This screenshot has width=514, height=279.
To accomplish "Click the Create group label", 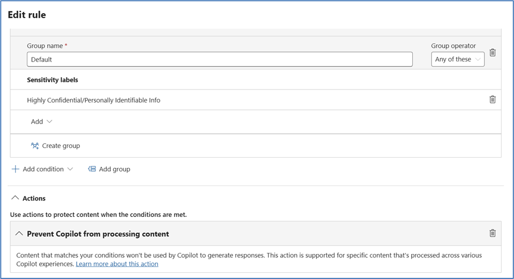I will 61,146.
